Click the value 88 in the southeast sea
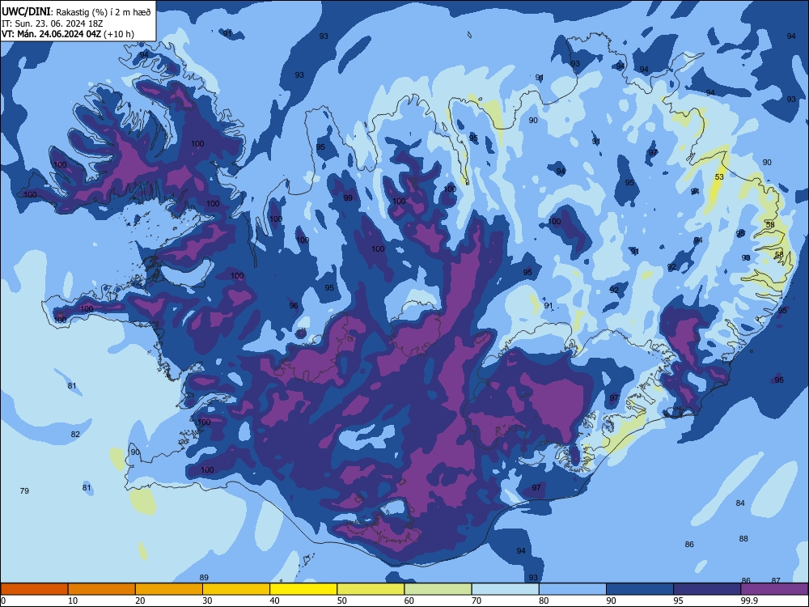 click(743, 538)
